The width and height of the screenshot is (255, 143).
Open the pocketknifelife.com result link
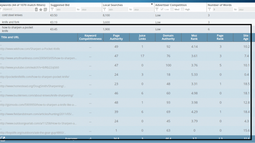pos(35,77)
